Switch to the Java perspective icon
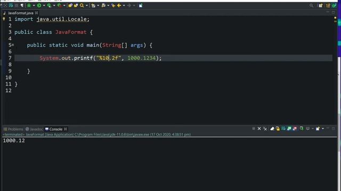The width and height of the screenshot is (341, 191). [328, 5]
